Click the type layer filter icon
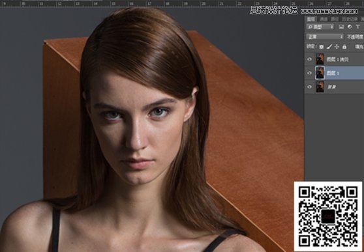The image size is (364, 252). 357,27
